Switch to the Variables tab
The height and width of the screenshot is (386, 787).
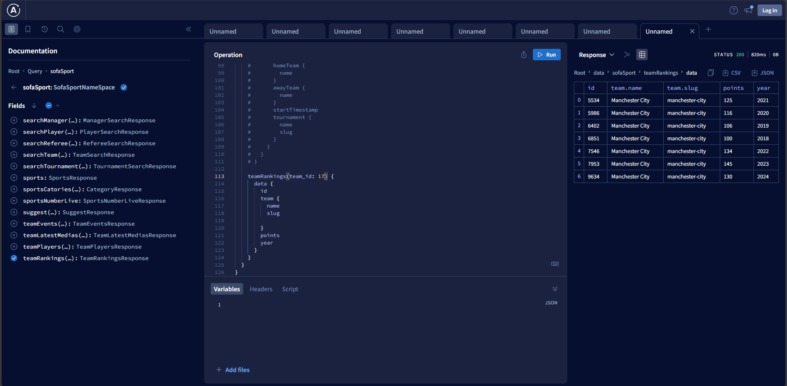coord(227,289)
